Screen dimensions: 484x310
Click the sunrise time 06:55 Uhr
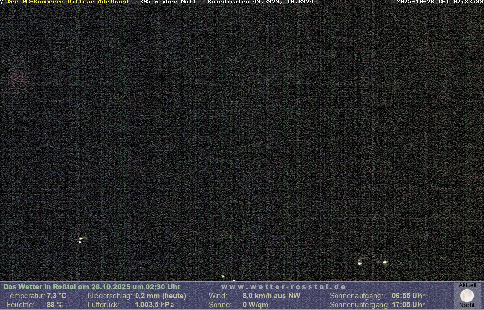coord(408,296)
